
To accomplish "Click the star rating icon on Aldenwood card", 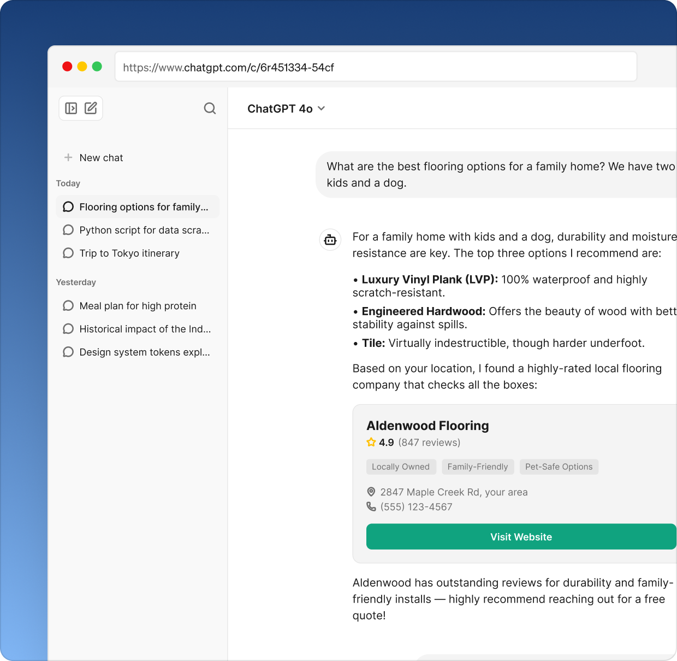I will coord(371,442).
